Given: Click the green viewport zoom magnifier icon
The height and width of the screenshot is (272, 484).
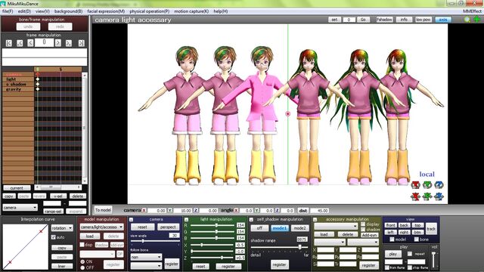Looking at the screenshot, I should pos(467,20).
